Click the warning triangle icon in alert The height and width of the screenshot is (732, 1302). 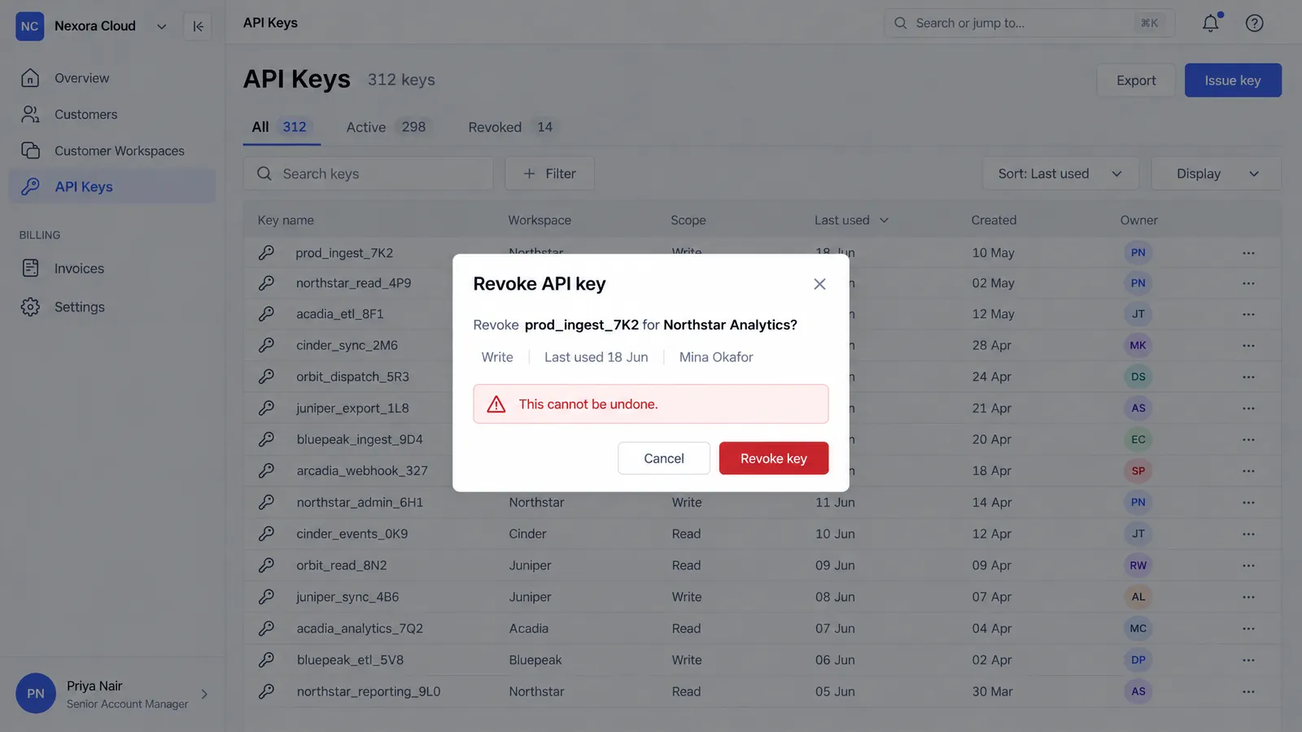tap(496, 404)
